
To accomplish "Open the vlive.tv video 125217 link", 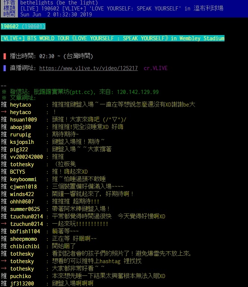I will (x=88, y=68).
